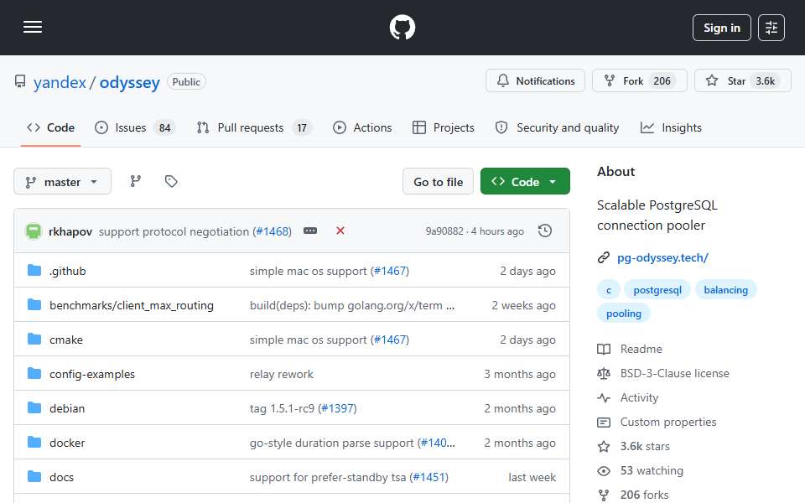Open commit message support protocol negotiation
The width and height of the screenshot is (805, 503).
point(174,231)
